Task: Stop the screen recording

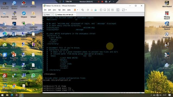Action: [x=102, y=2]
